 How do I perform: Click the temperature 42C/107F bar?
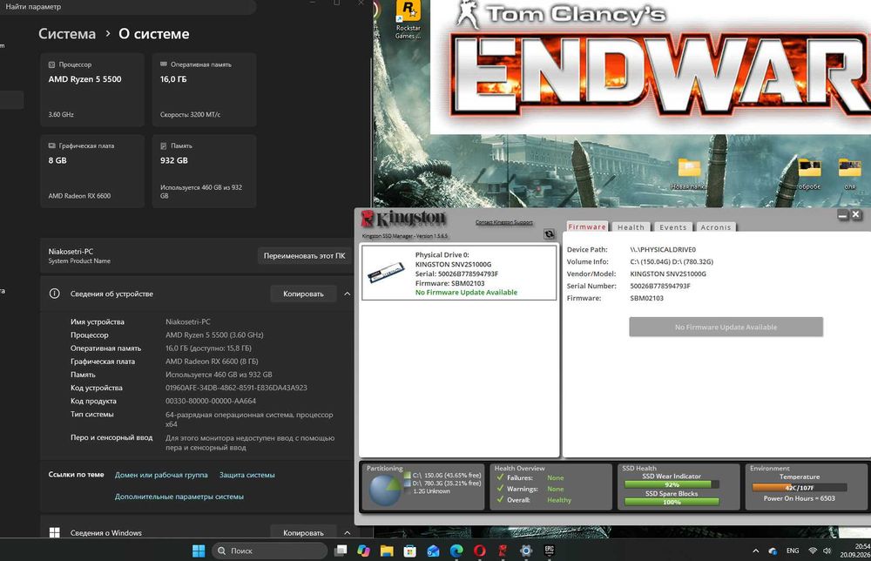tap(800, 488)
